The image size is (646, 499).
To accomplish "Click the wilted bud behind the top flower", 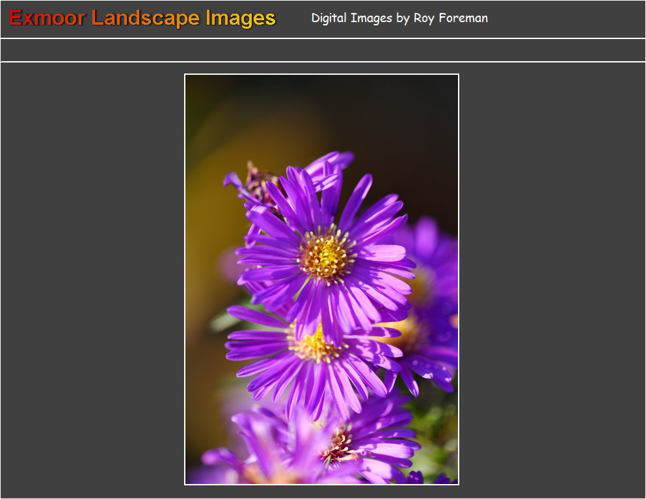I will (x=260, y=182).
